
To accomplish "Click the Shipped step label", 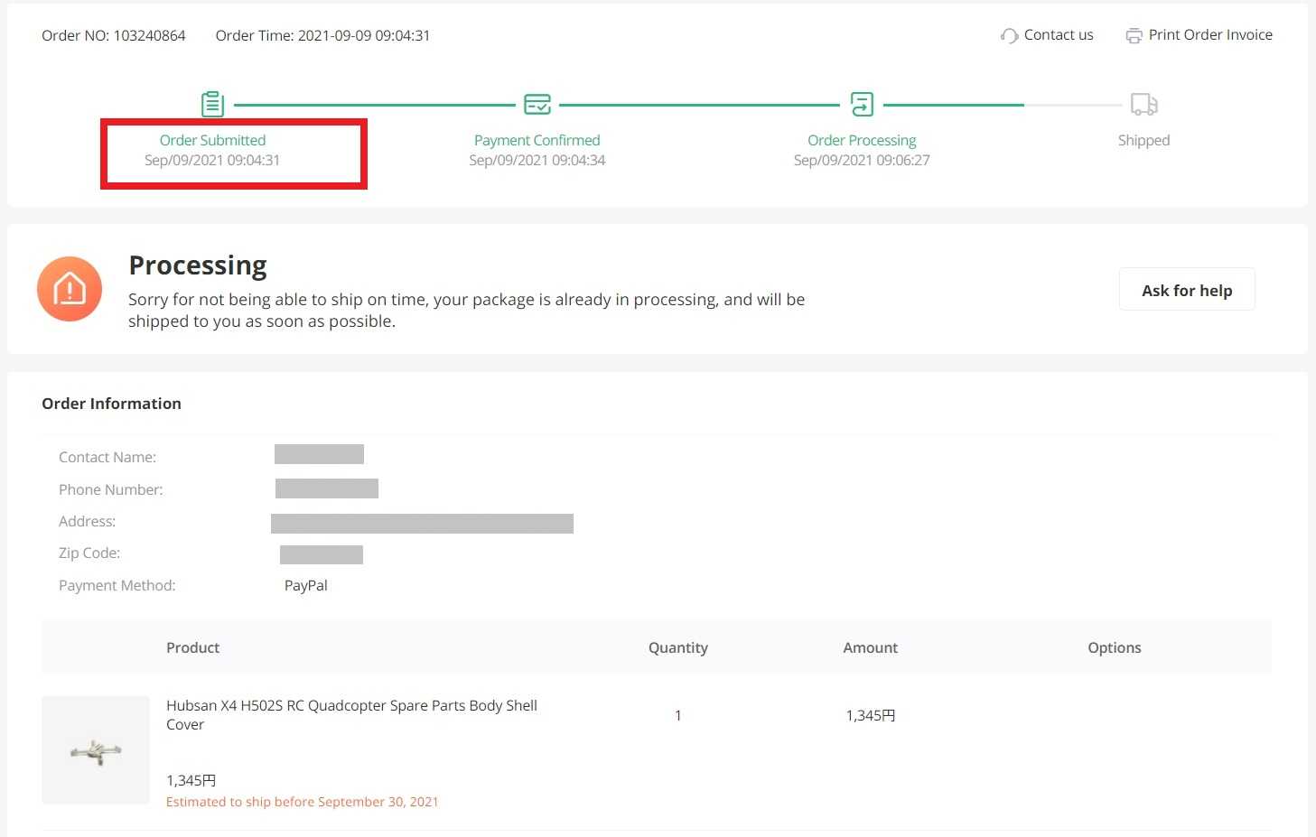I will tap(1143, 141).
